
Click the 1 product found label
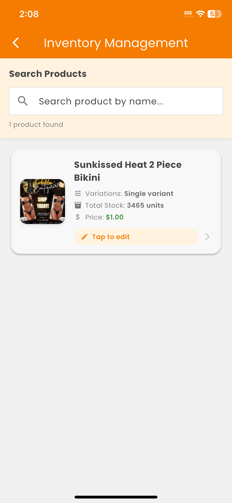coord(36,124)
